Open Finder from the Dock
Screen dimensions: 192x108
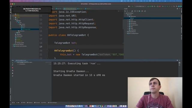66,106
